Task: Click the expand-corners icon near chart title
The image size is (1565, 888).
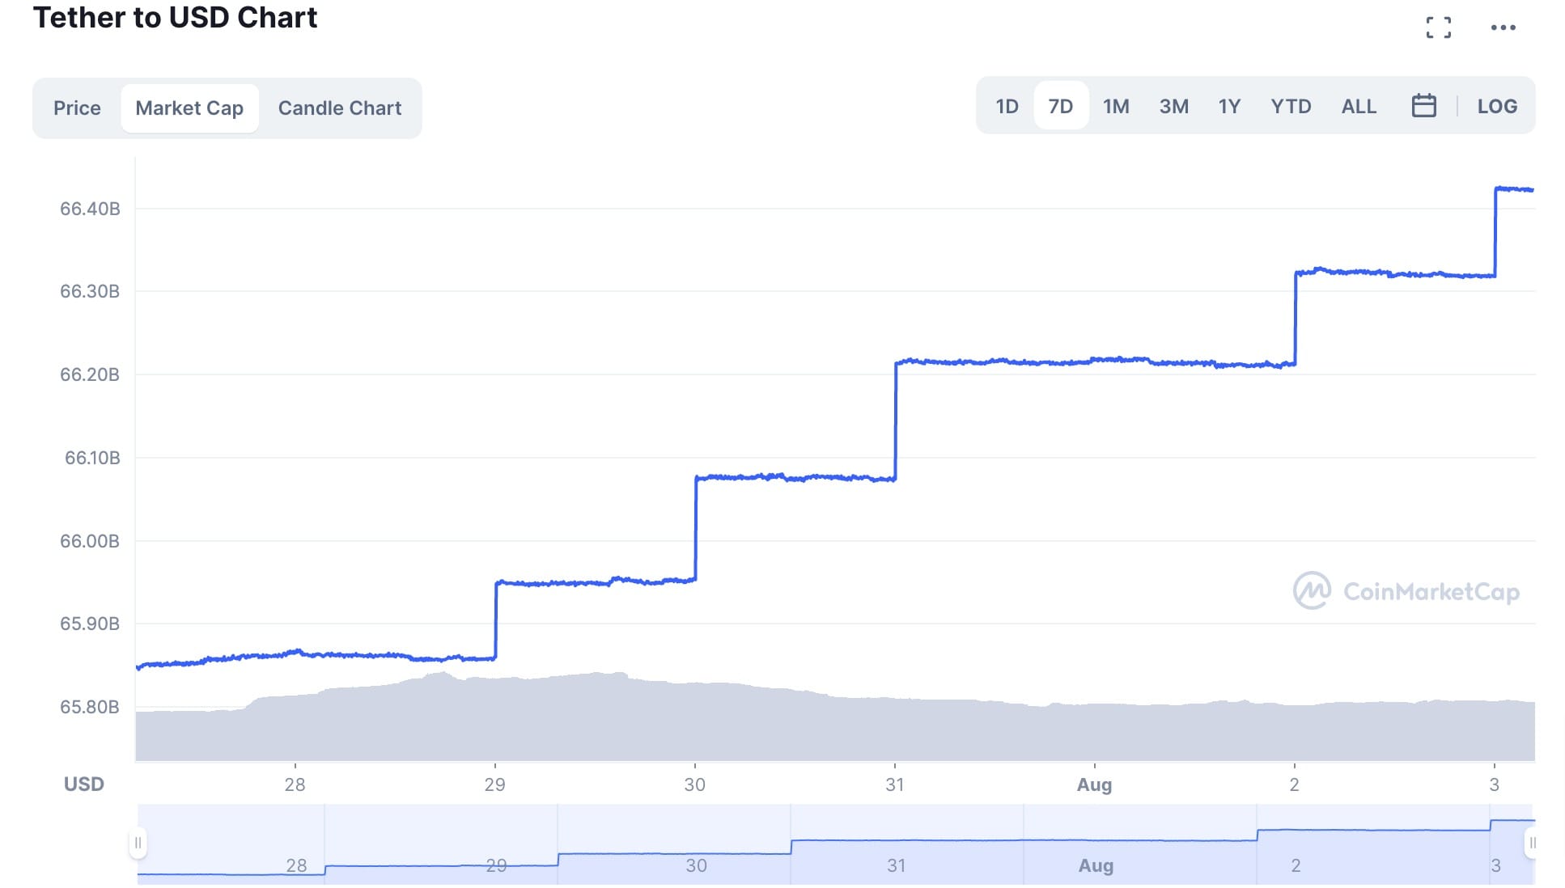Action: (x=1440, y=27)
